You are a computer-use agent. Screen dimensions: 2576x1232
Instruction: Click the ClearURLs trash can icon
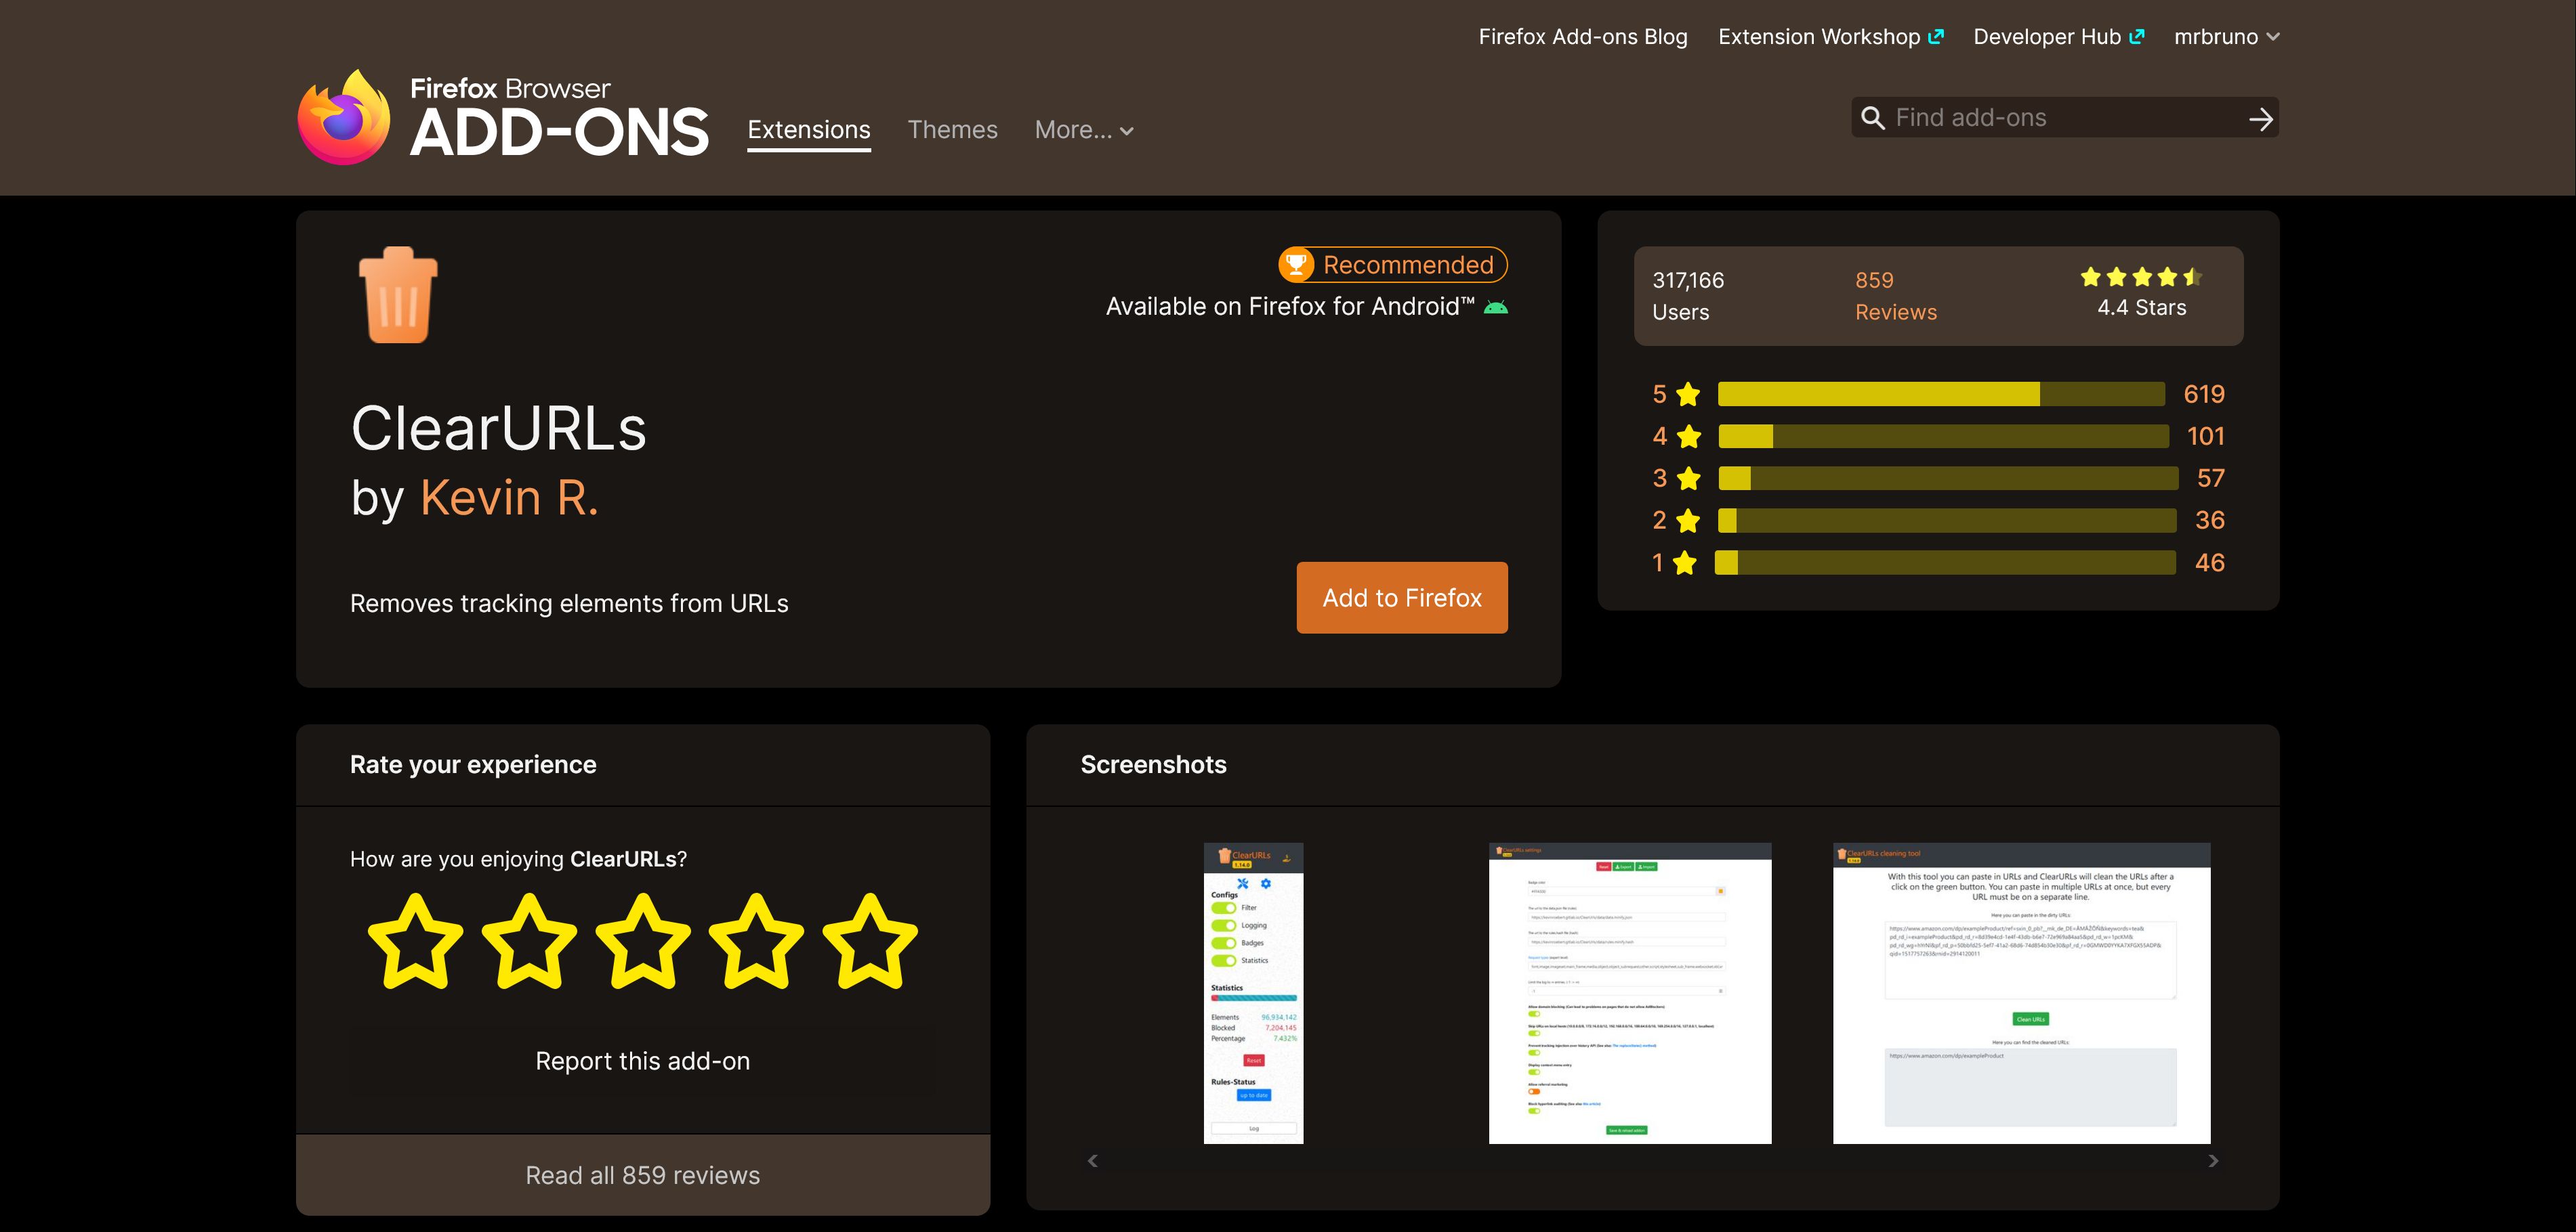[398, 294]
